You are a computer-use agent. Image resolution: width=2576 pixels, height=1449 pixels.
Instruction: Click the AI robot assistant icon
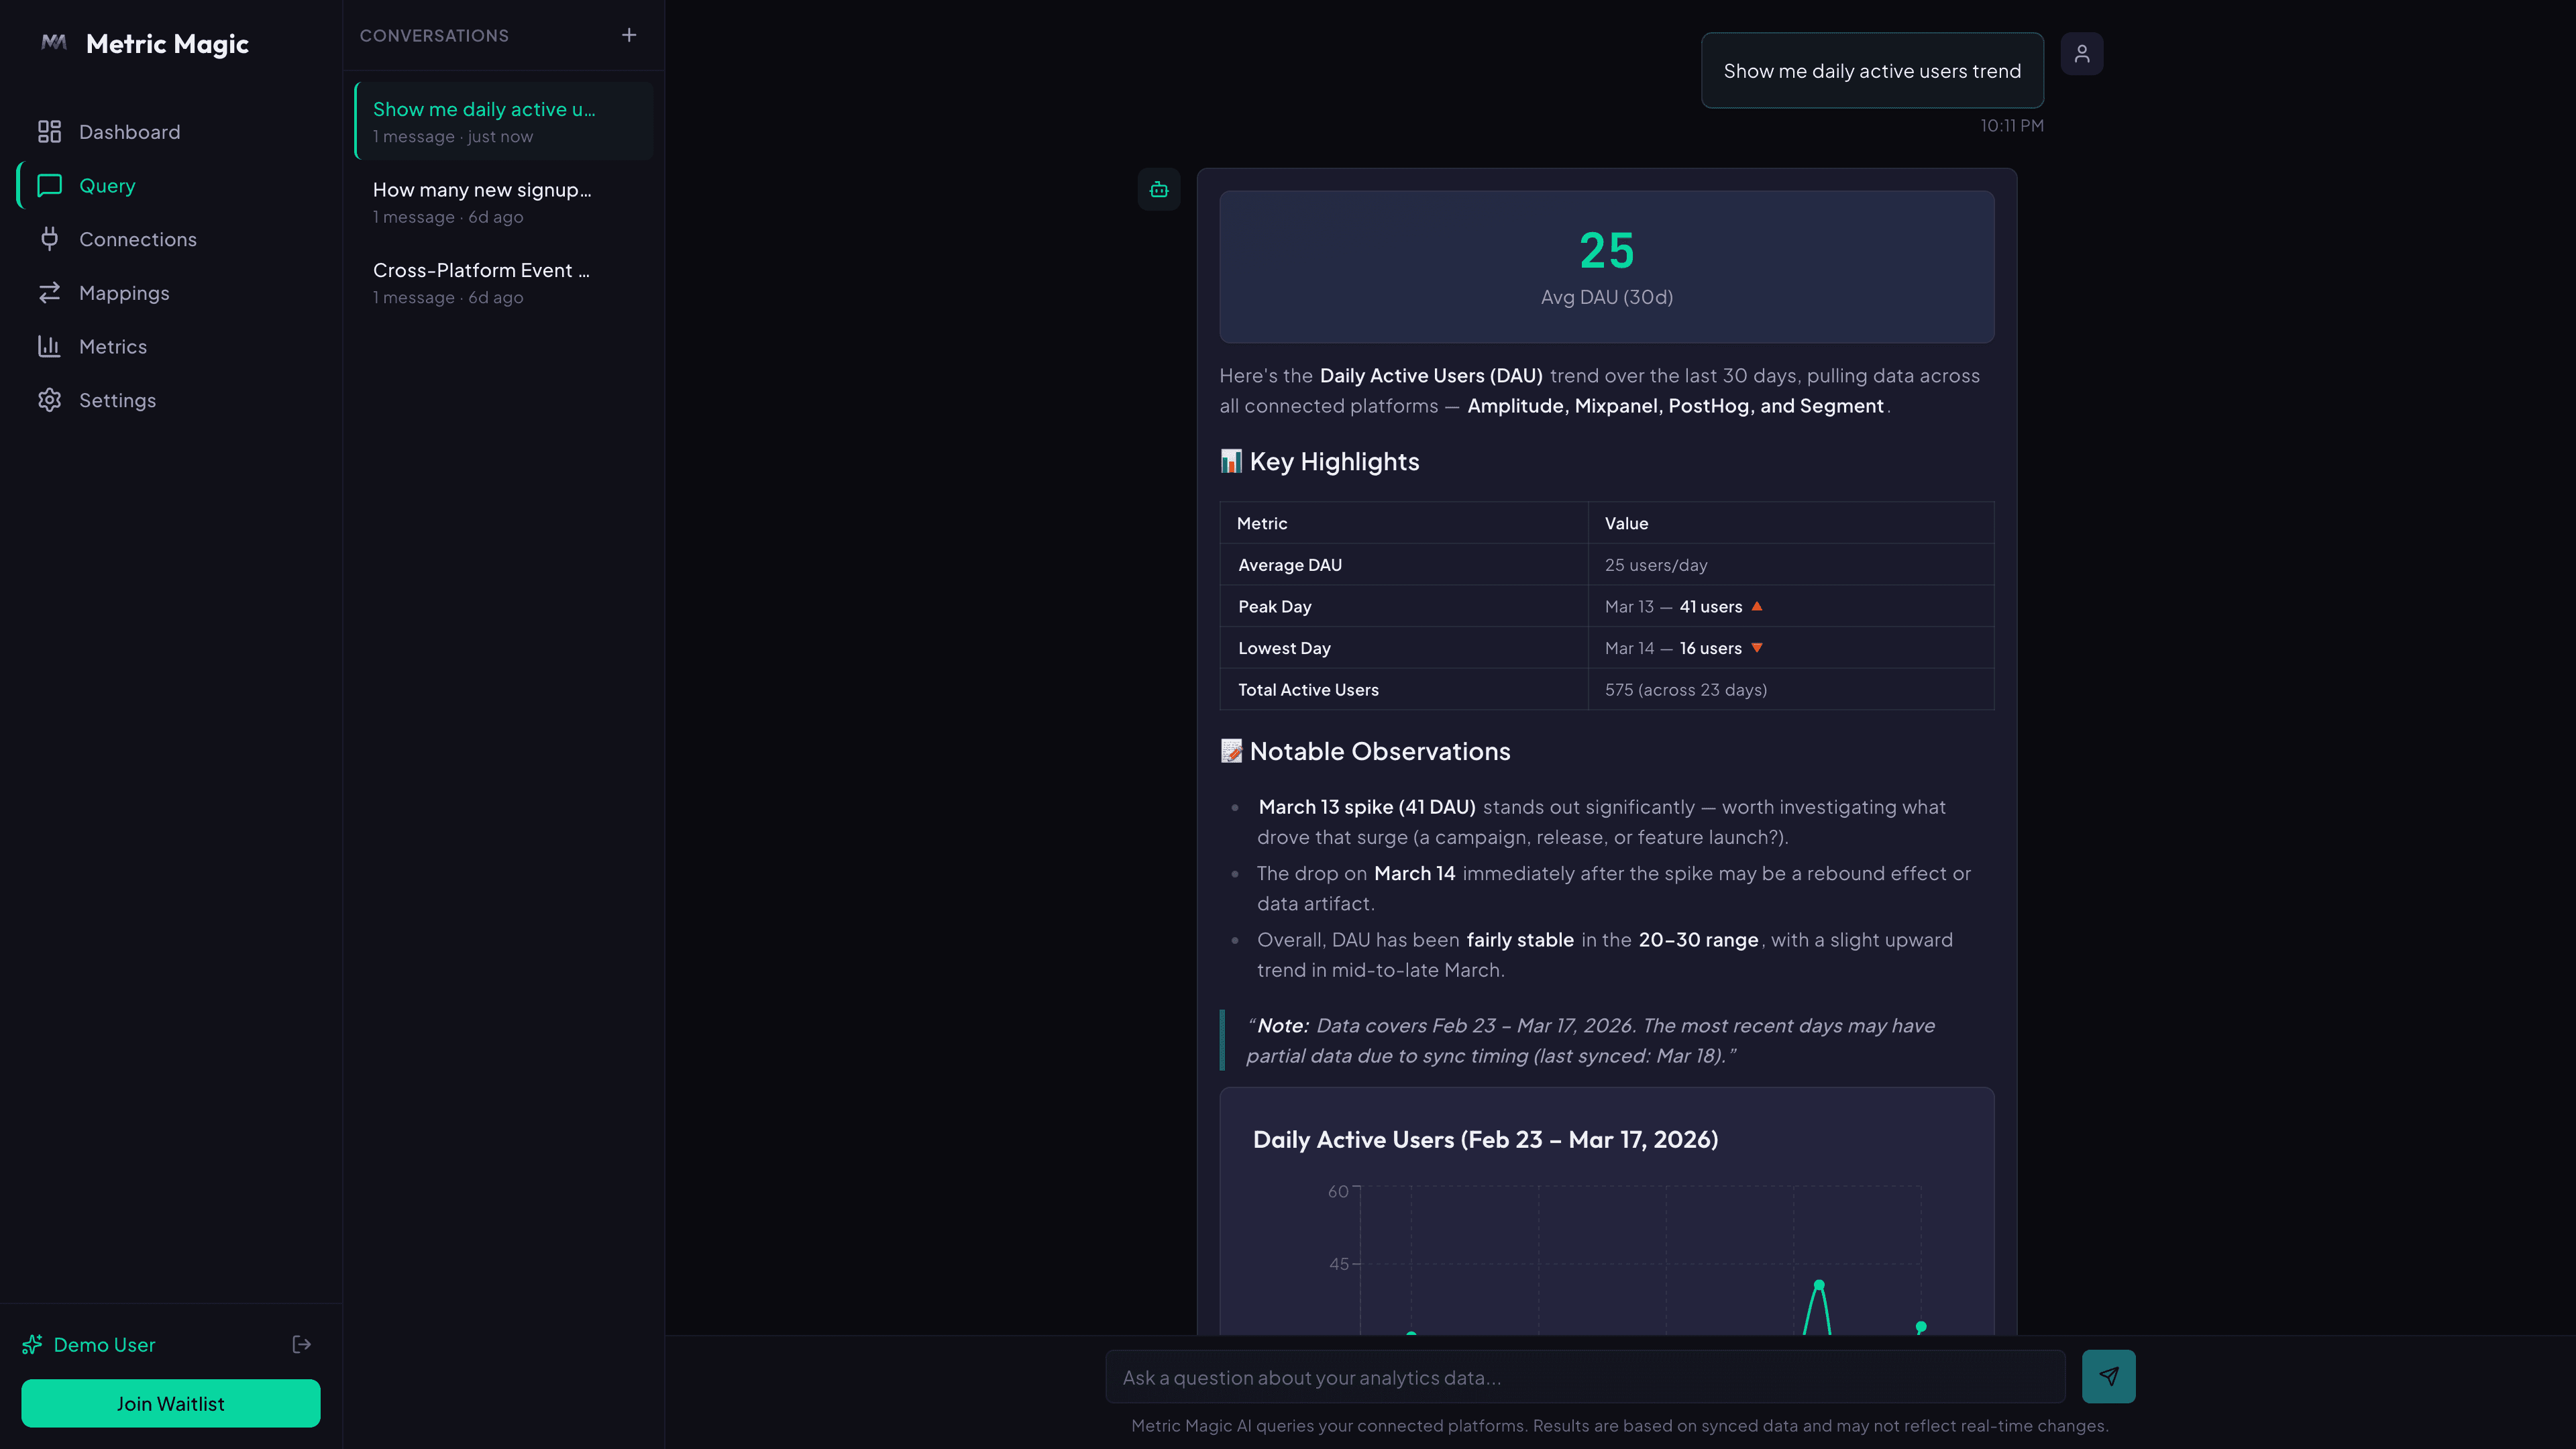[1159, 189]
